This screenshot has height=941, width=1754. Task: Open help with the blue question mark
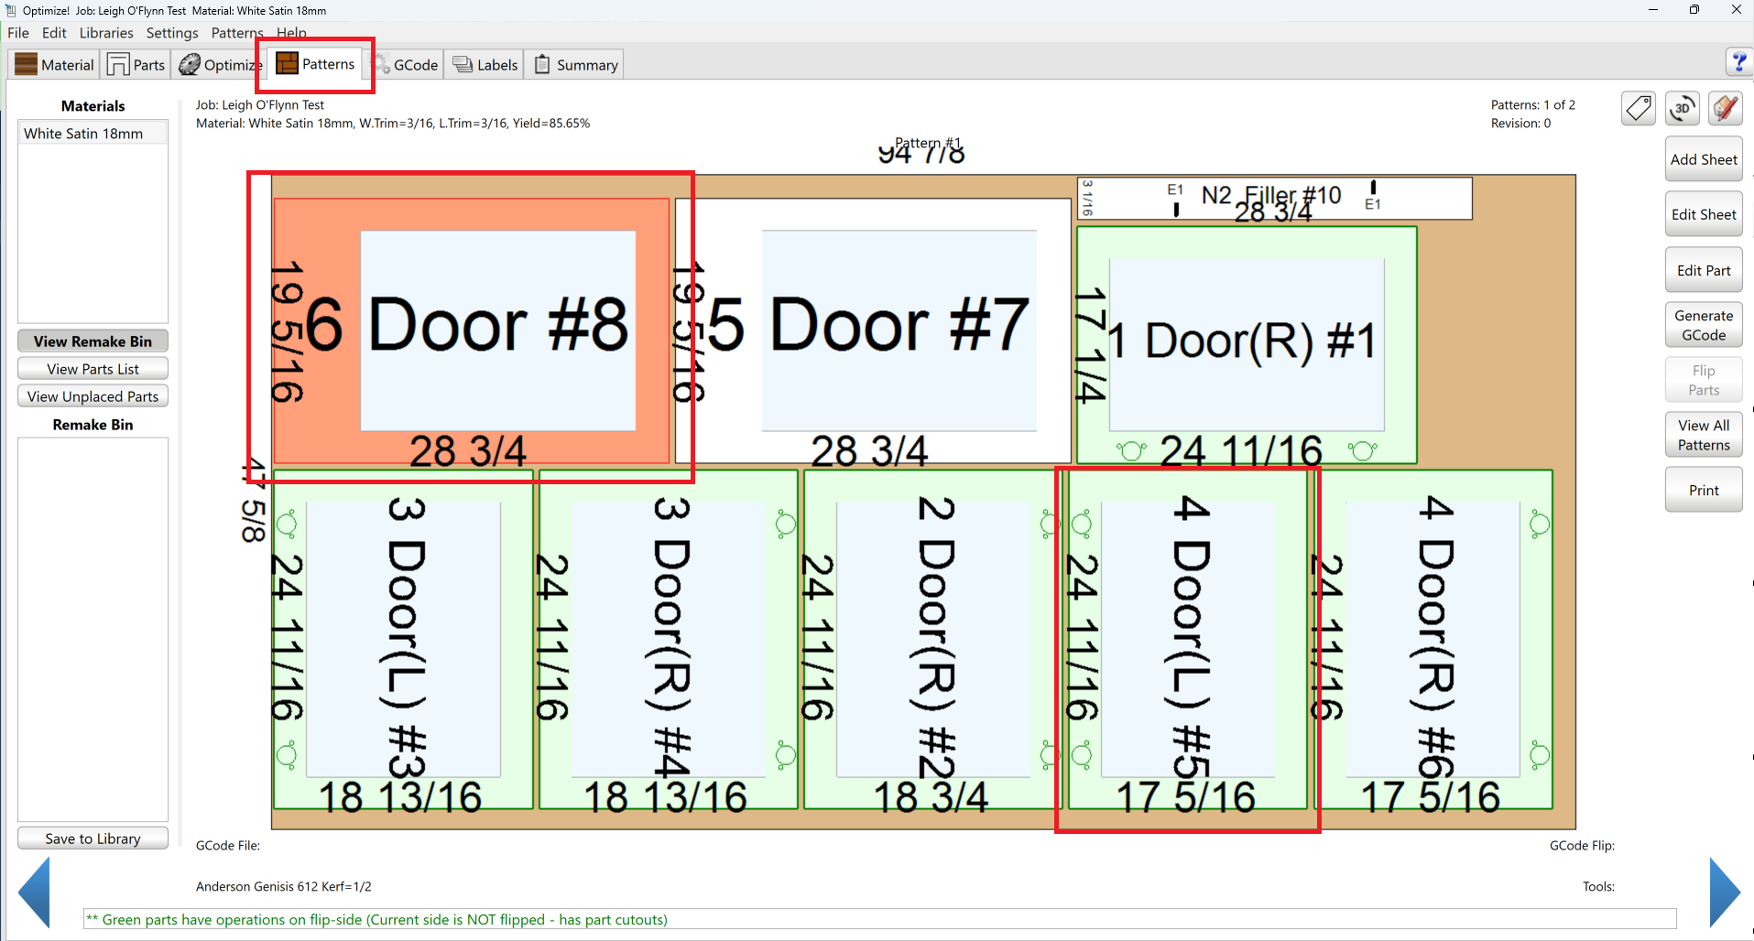coord(1738,62)
